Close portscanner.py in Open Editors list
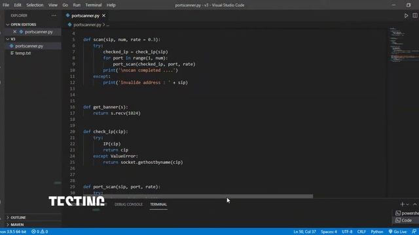This screenshot has height=235, width=419. point(14,32)
